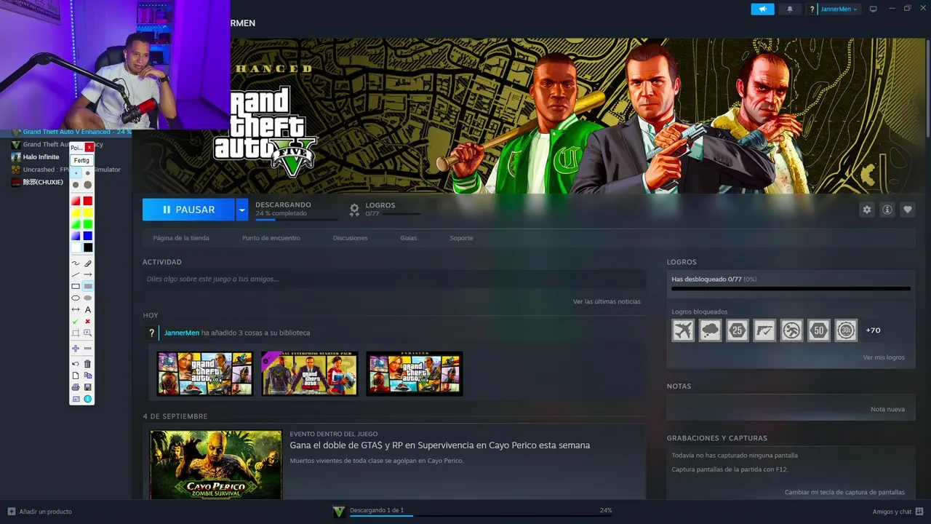Select largest pen size dot
931x524 pixels.
point(88,185)
